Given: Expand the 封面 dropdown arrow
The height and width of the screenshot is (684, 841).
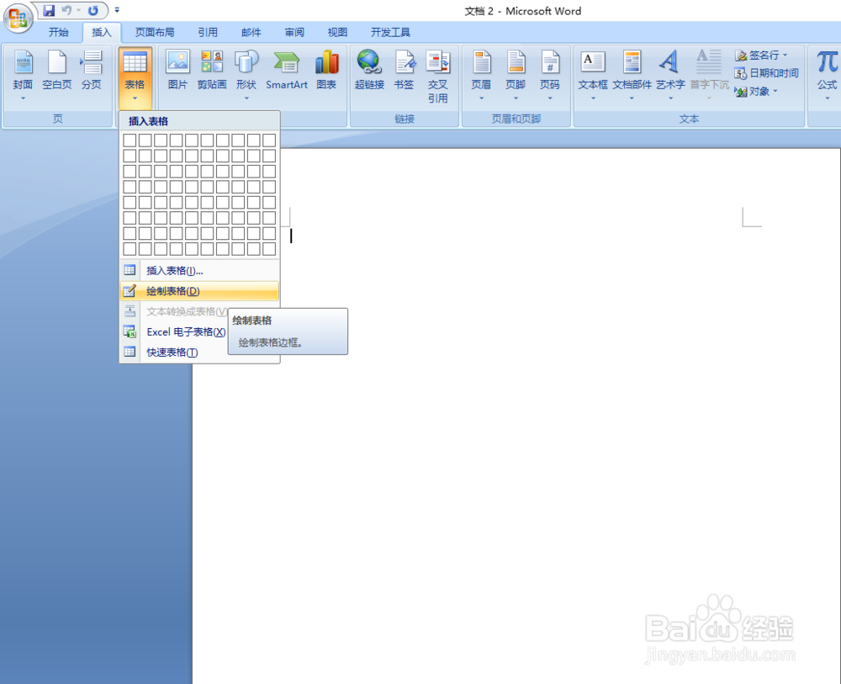Looking at the screenshot, I should coord(23,98).
